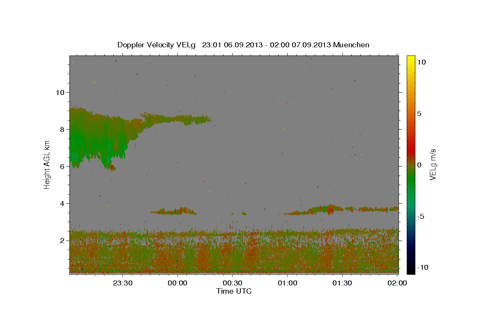
Task: Click the height axis label '10'
Action: coord(60,92)
